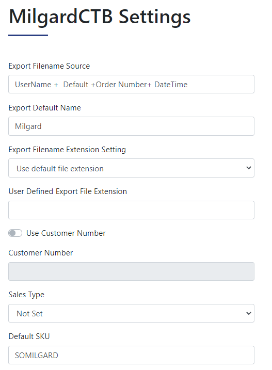
Task: Select the empty User Defined Export File Extension field
Action: (x=131, y=210)
